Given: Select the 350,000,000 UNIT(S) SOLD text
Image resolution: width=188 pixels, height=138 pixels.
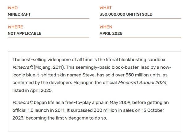Looking at the screenshot, I should 126,14.
